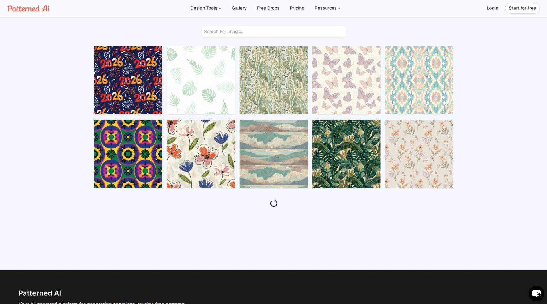Click the purple butterflies pattern
Viewport: 547px width, 304px height.
tap(346, 80)
